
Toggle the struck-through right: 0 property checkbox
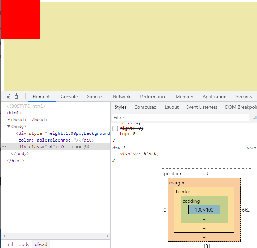[115, 128]
